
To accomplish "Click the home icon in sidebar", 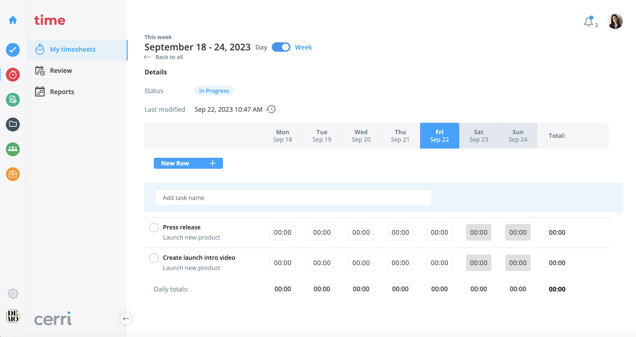I will (x=13, y=20).
